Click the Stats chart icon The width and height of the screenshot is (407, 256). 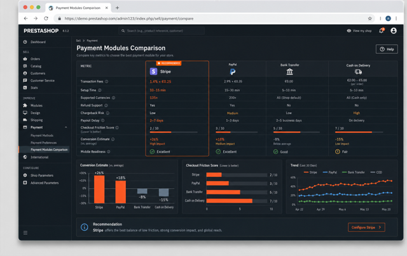pyautogui.click(x=25, y=87)
